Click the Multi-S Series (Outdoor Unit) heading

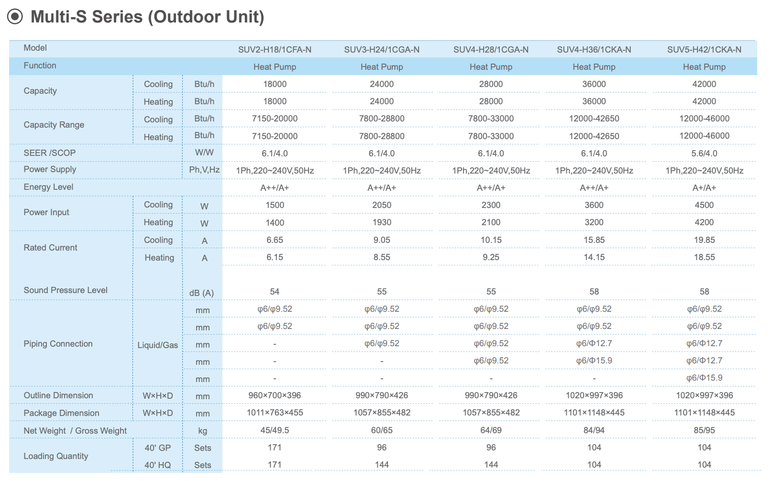147,17
